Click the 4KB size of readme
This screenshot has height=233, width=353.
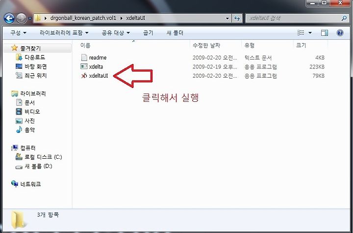pos(320,58)
